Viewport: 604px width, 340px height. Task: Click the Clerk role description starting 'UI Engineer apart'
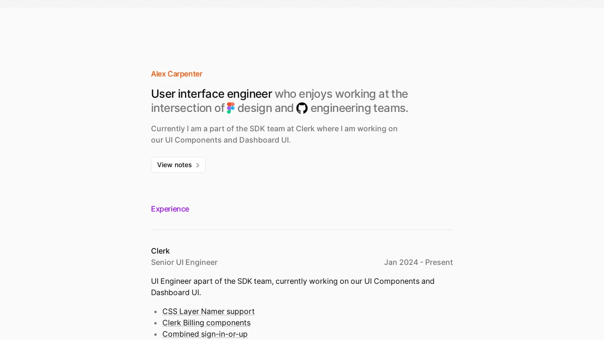293,287
